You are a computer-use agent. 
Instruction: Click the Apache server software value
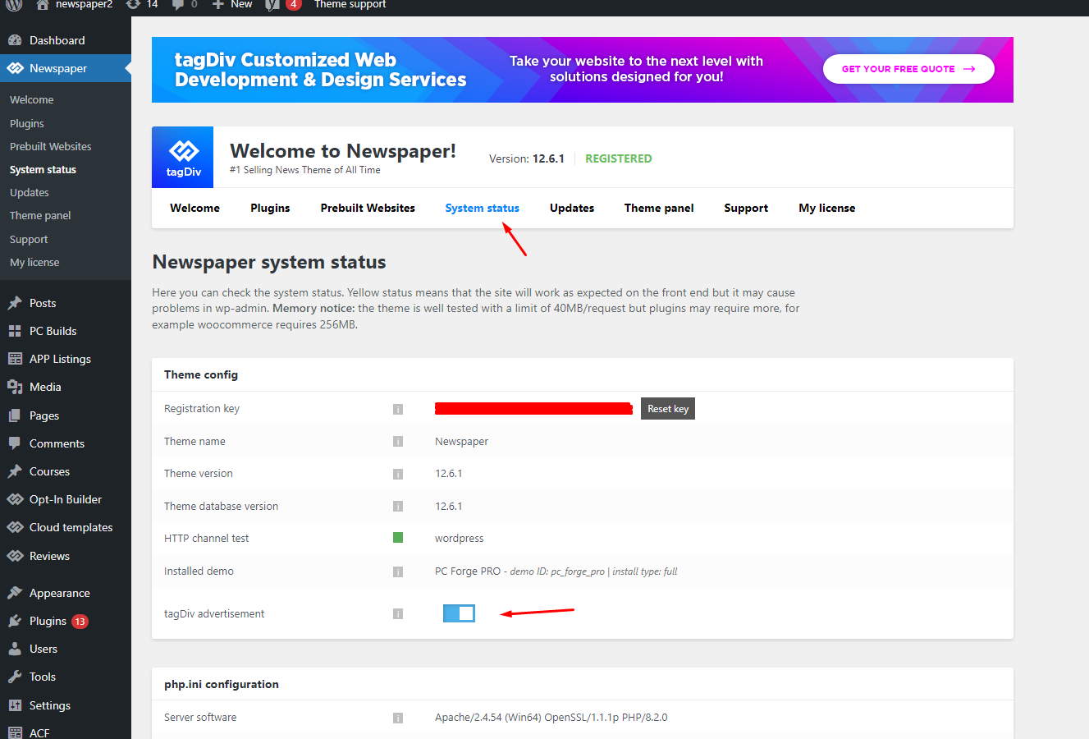click(x=551, y=718)
